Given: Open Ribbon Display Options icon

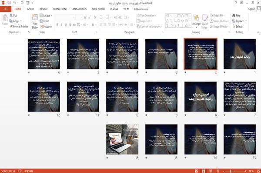Looking at the screenshot, I should tap(241, 3).
